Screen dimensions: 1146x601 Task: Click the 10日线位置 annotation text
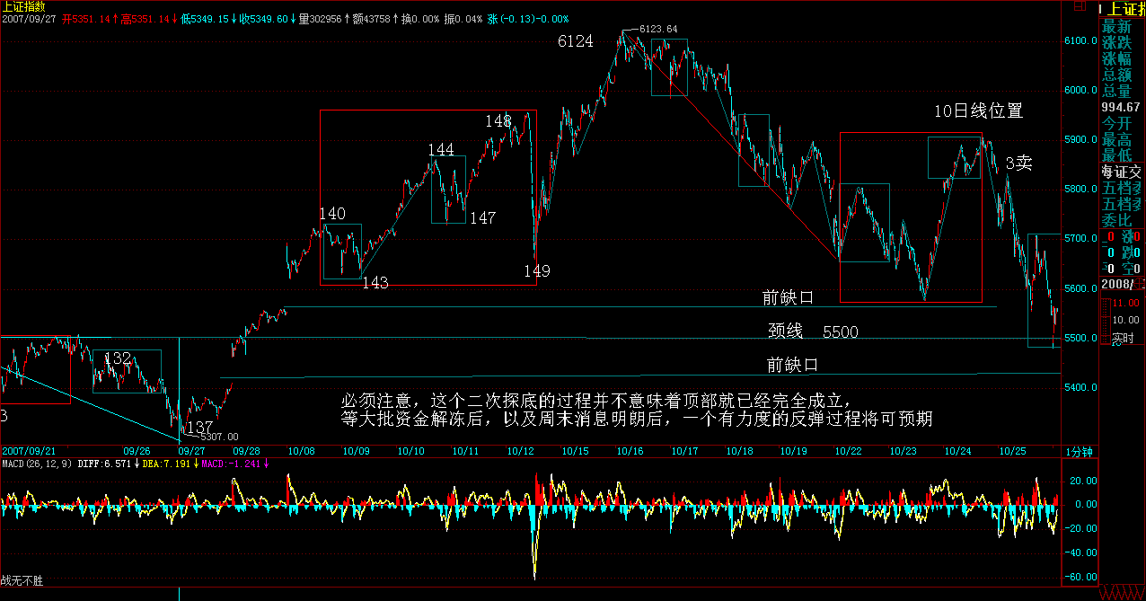pyautogui.click(x=979, y=111)
